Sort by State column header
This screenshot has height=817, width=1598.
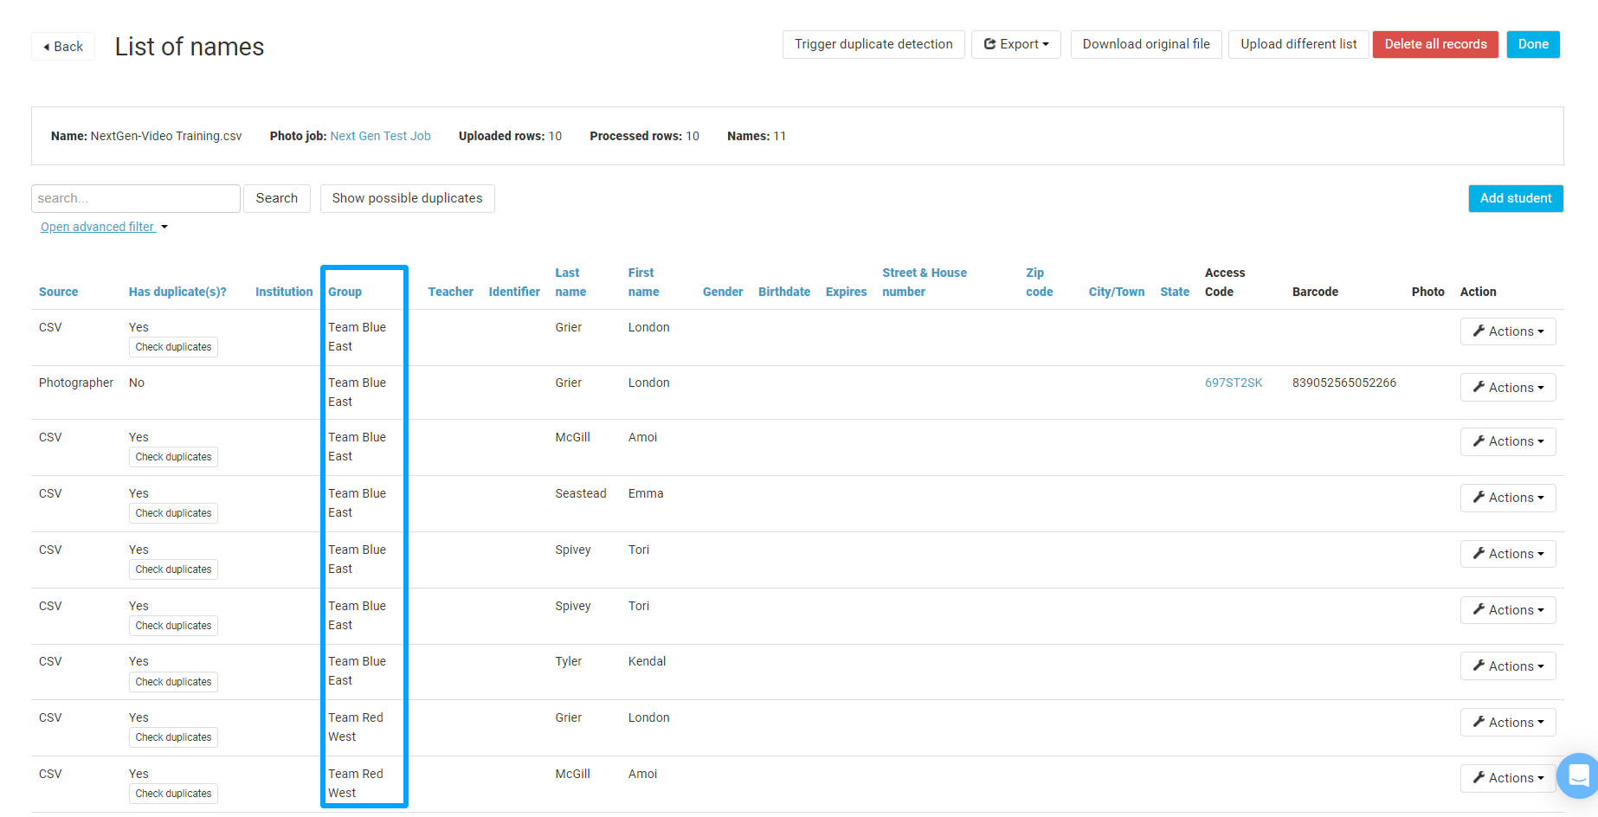(x=1175, y=292)
